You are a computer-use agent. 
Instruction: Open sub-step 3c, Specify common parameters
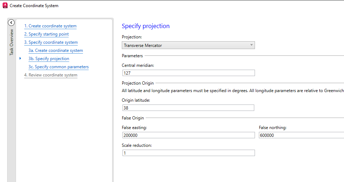[58, 67]
